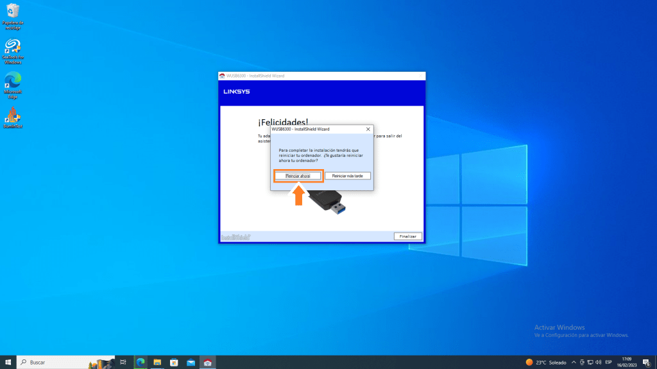Open Task View in the taskbar
657x369 pixels.
(x=123, y=362)
